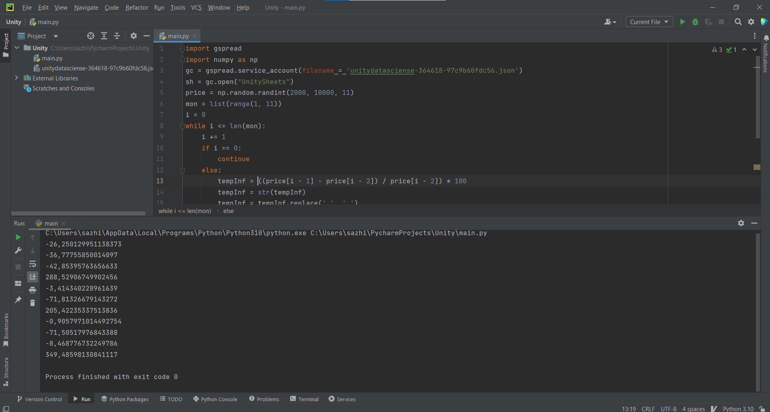Stop process button in Run panel
This screenshot has height=412, width=770.
coord(18,266)
